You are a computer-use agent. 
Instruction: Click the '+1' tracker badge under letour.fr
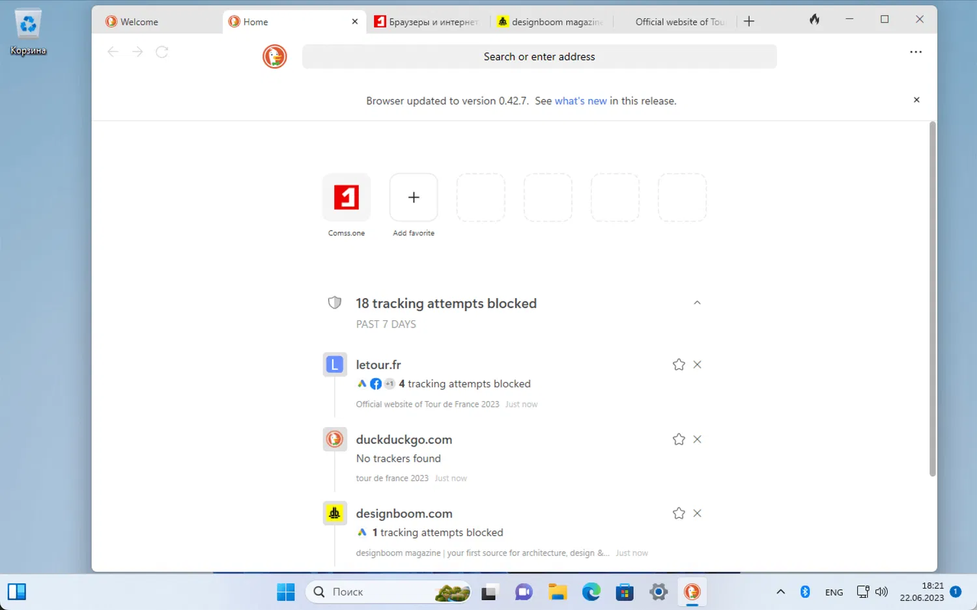[389, 384]
